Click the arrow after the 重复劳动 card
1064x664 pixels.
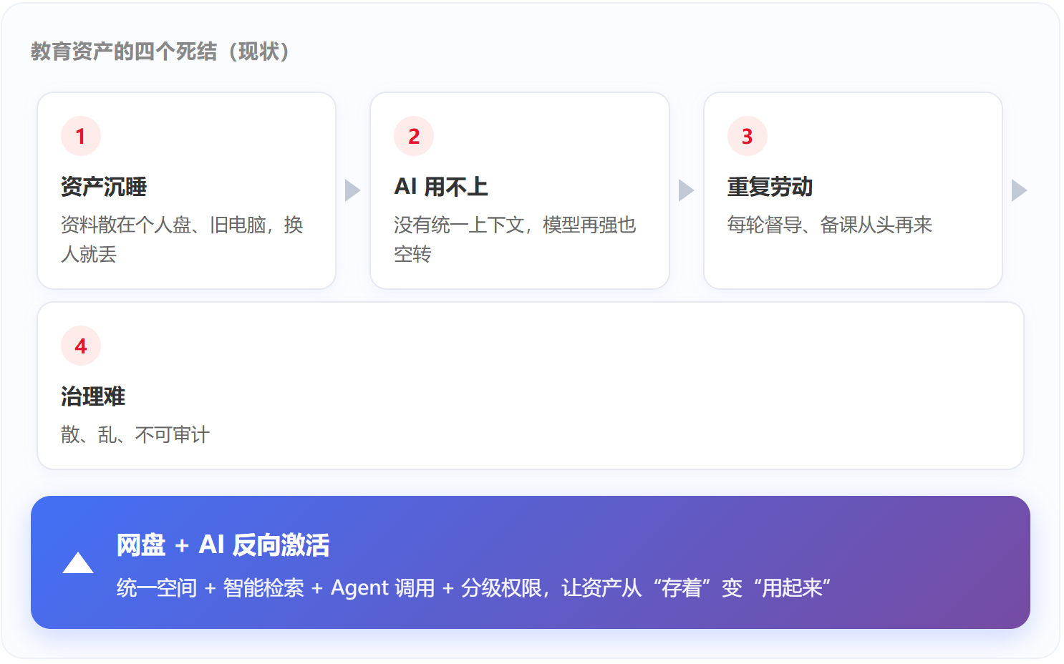pyautogui.click(x=1020, y=190)
